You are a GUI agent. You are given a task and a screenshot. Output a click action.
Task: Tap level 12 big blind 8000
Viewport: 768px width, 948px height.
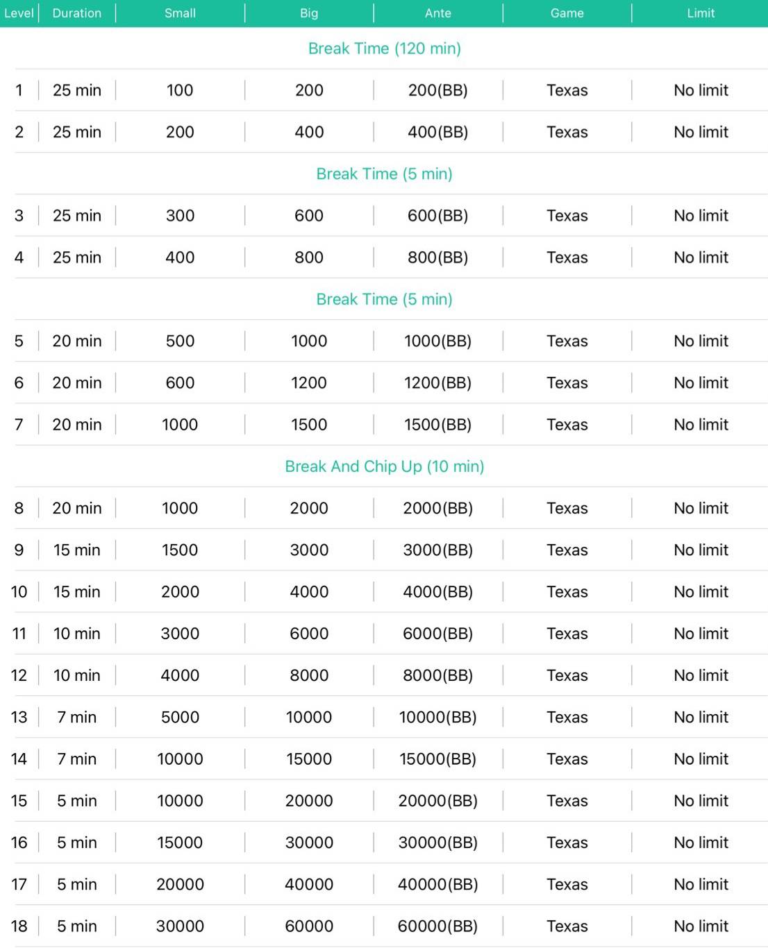pyautogui.click(x=309, y=675)
